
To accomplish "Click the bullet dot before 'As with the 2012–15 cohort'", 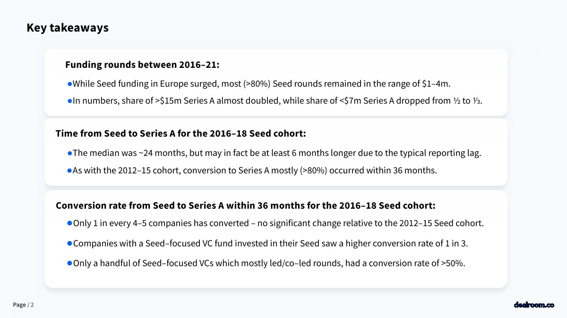I will click(70, 170).
